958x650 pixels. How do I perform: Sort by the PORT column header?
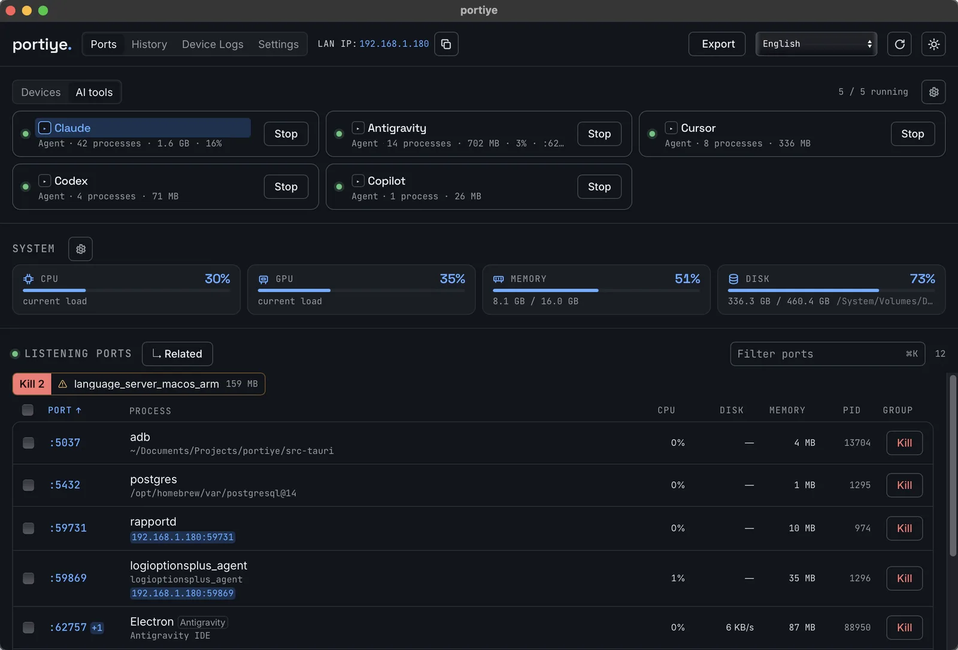pos(65,410)
